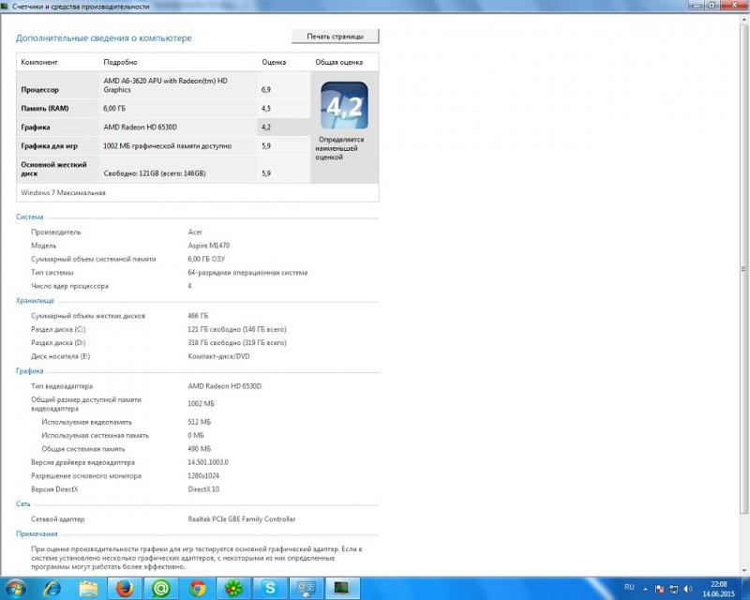Click the Примечания section heading
Viewport: 750px width, 600px height.
pyautogui.click(x=37, y=533)
